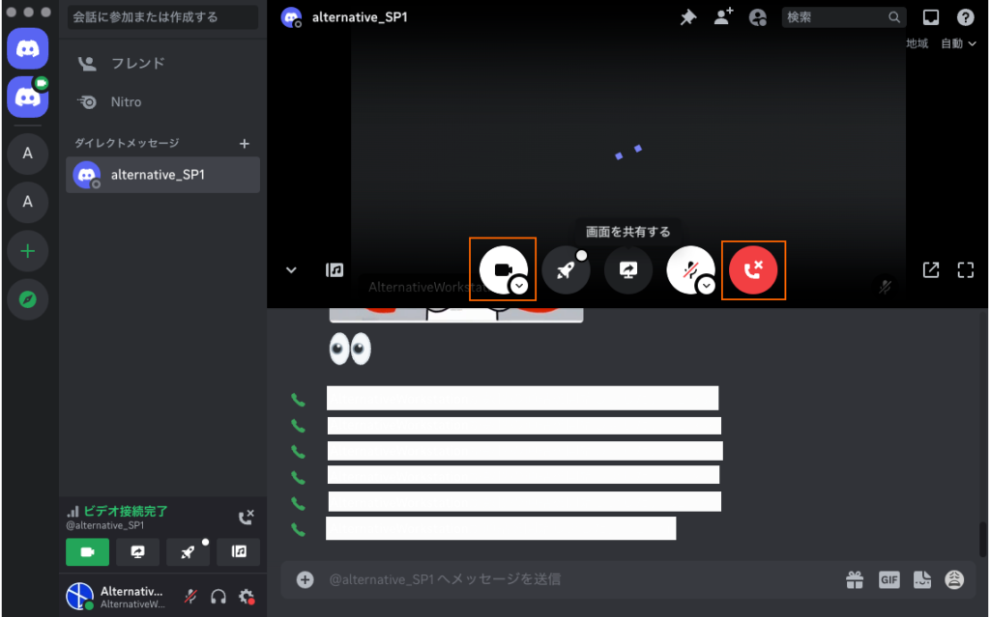Open user settings gear icon
The height and width of the screenshot is (617, 990).
[247, 597]
